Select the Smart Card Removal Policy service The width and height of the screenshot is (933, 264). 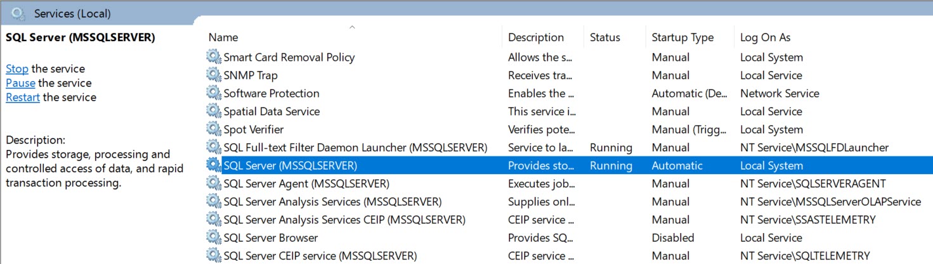pyautogui.click(x=289, y=57)
